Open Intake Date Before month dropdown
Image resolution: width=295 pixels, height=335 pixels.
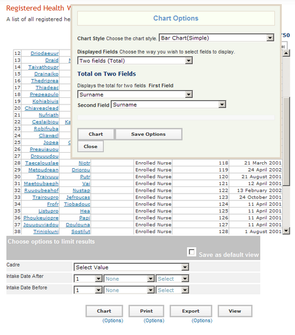(129, 290)
